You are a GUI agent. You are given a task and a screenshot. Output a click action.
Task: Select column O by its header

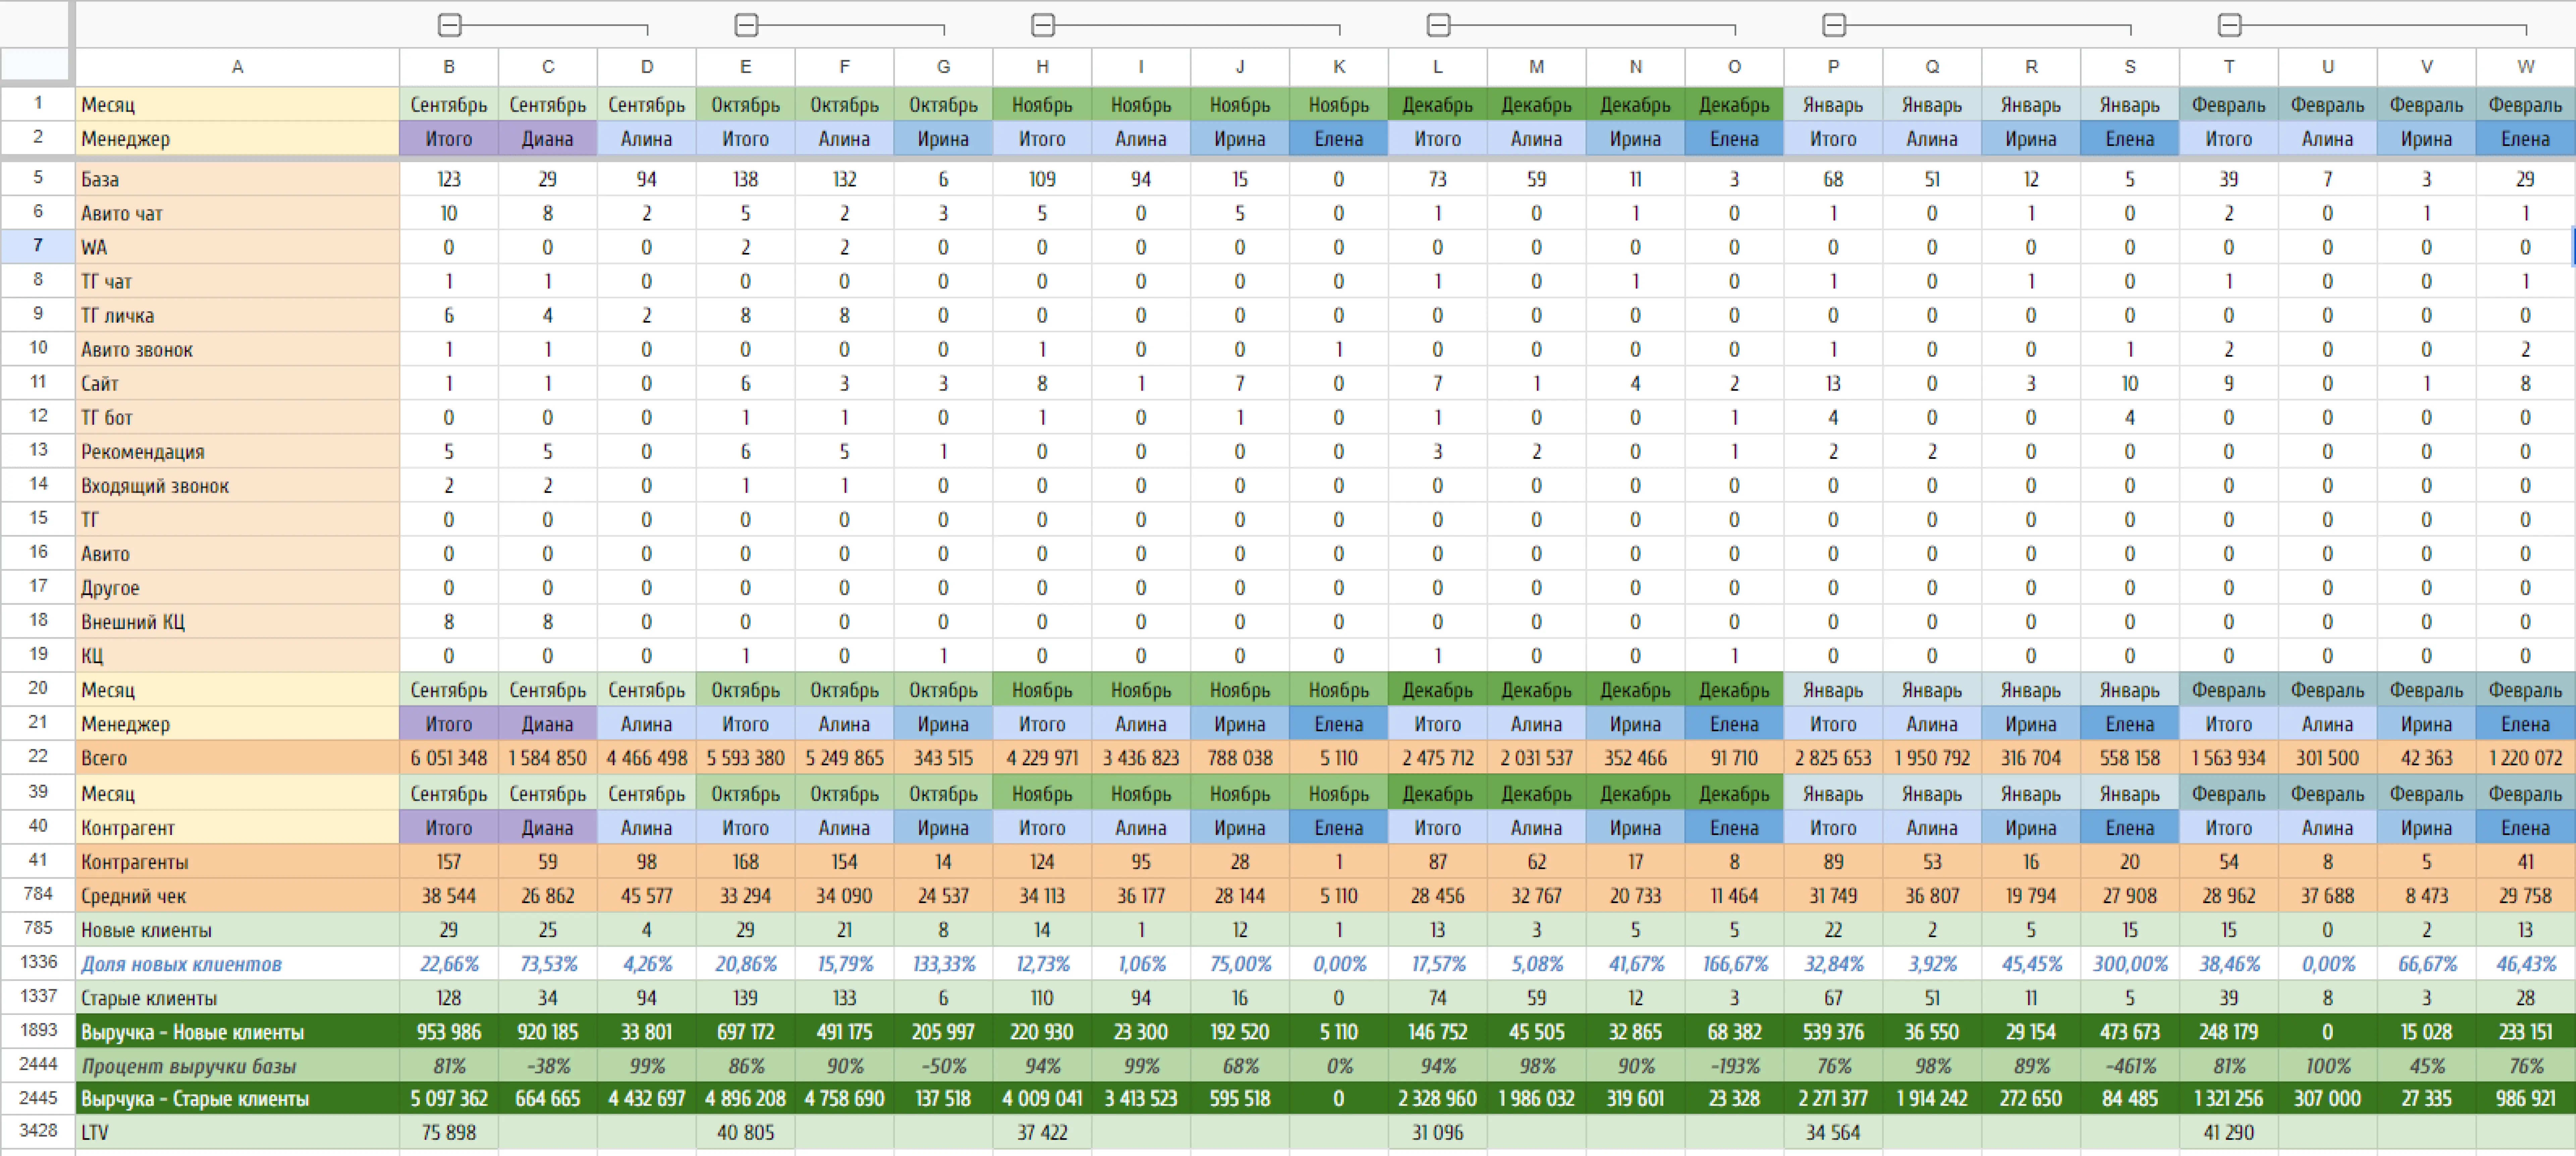pos(1734,67)
